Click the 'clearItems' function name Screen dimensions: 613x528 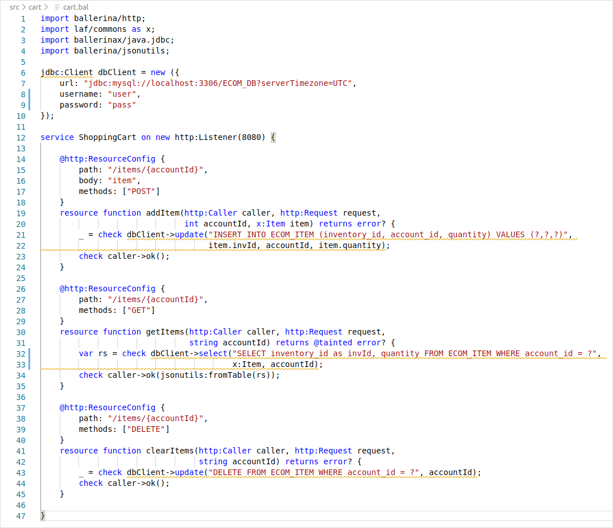[x=170, y=451]
